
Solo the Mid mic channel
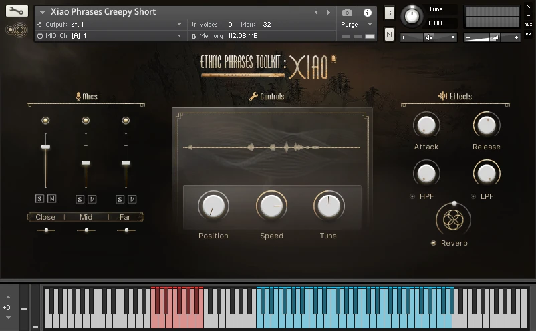tap(80, 199)
